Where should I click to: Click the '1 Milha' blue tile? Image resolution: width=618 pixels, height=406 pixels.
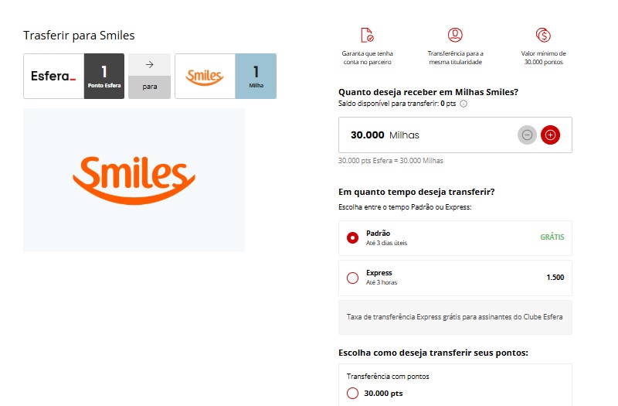[255, 76]
